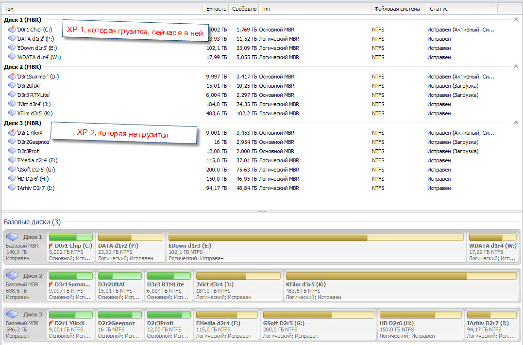Image resolution: width=523 pixels, height=345 pixels.
Task: Click 'Основной MBR' type in D2r2Geepnoz row
Action: click(x=276, y=142)
